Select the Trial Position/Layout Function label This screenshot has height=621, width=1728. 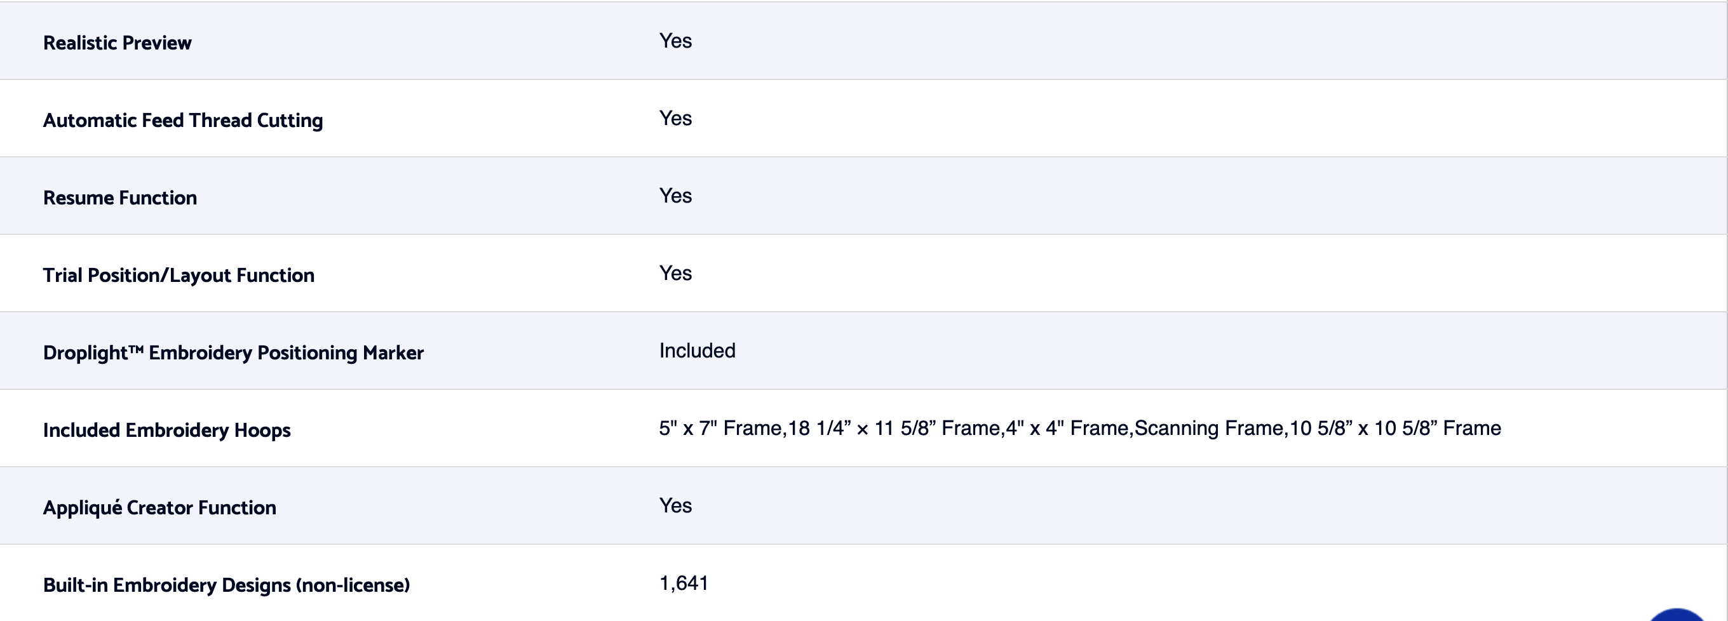pyautogui.click(x=179, y=276)
